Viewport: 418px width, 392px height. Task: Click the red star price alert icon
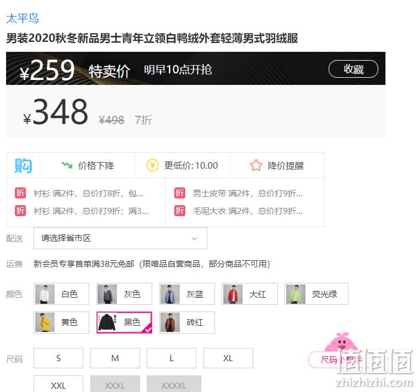256,165
